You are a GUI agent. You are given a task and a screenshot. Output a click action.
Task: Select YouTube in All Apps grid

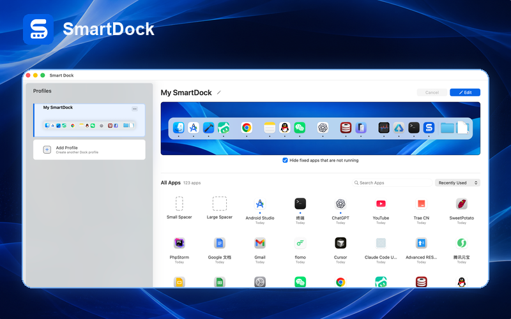coord(381,211)
